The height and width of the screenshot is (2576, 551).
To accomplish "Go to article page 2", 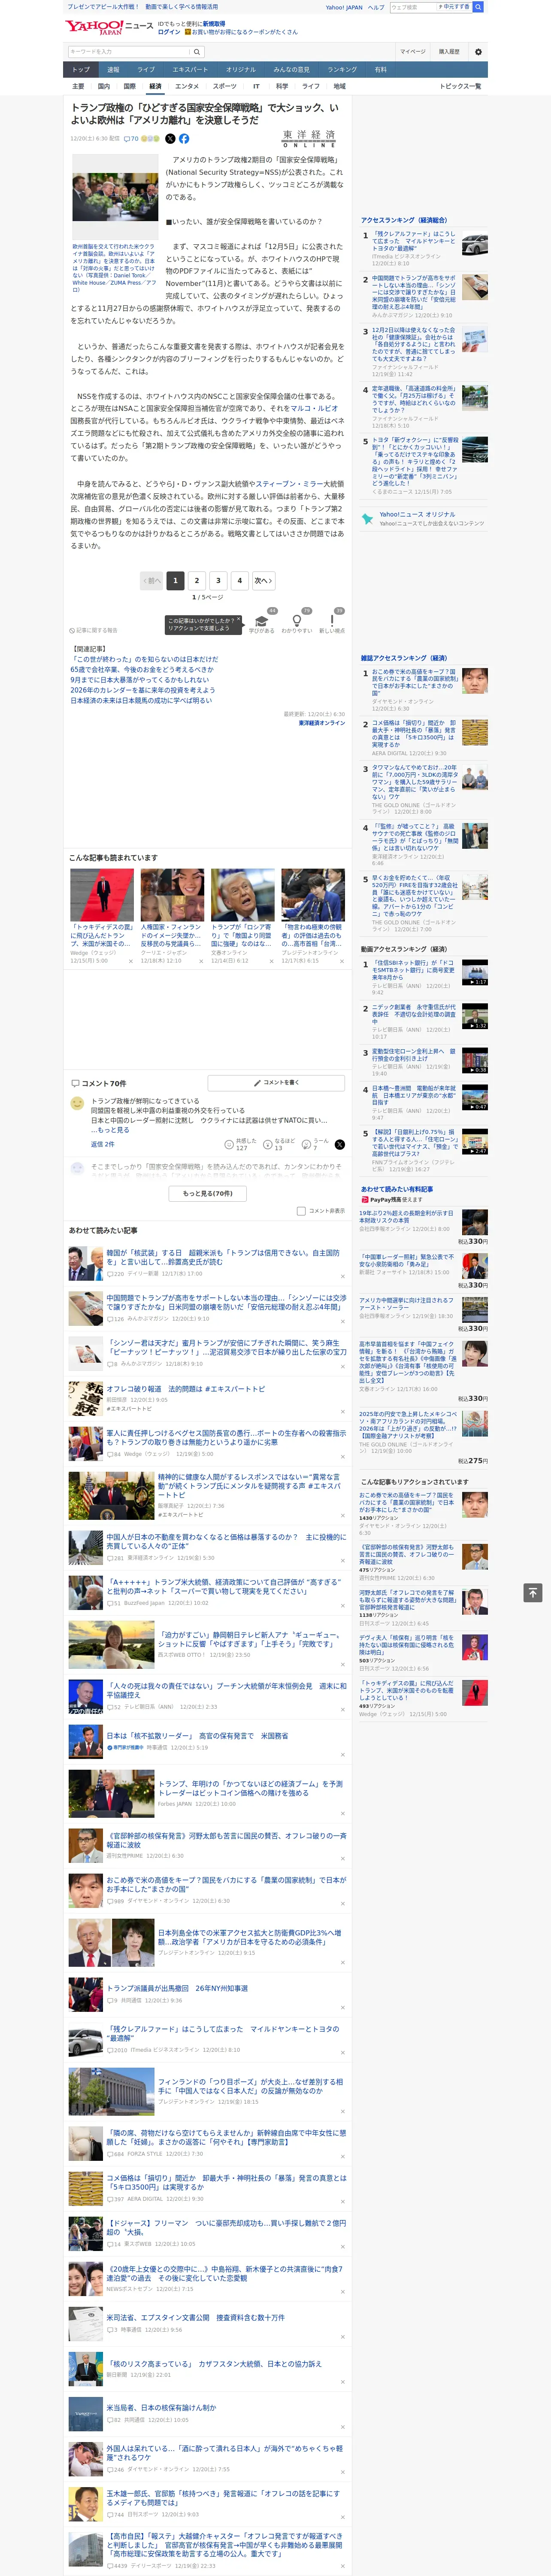I will (x=197, y=580).
